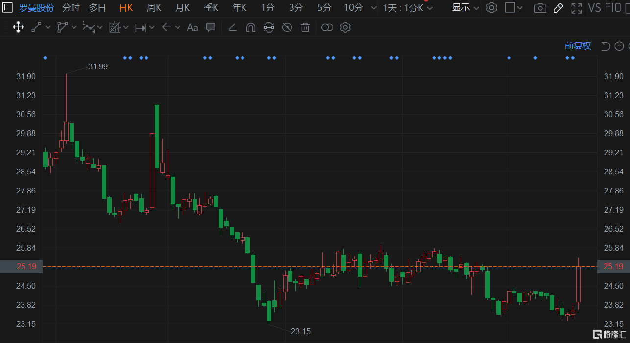
Task: Select the 年K yearly chart tab
Action: pos(239,7)
